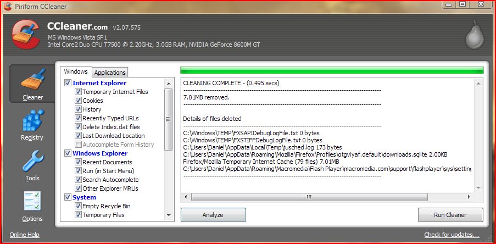Toggle the System group checkbox
Image resolution: width=496 pixels, height=244 pixels.
[x=68, y=197]
